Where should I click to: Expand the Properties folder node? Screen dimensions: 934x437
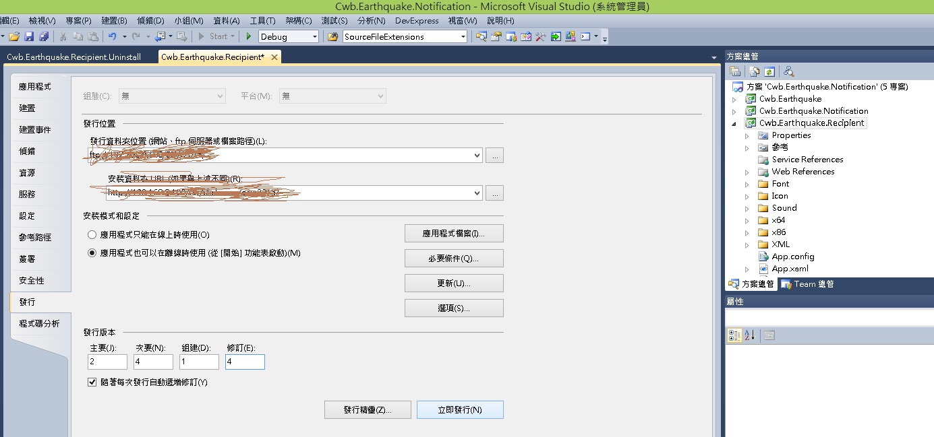(x=747, y=135)
